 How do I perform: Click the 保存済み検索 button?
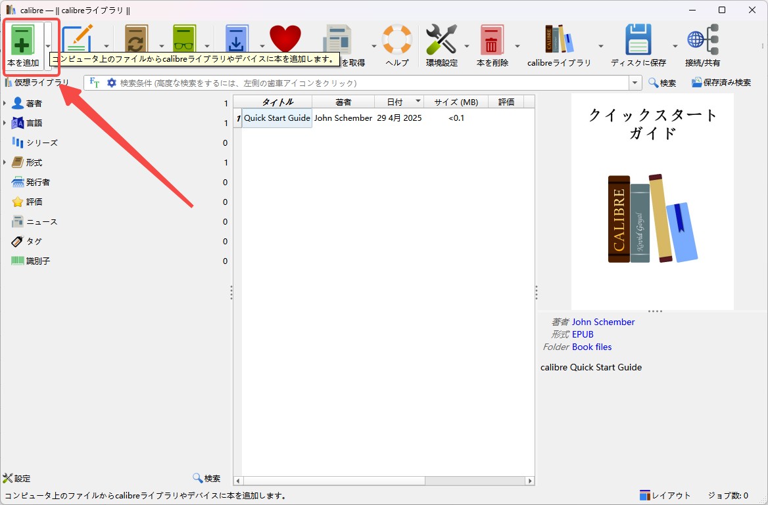coord(721,83)
